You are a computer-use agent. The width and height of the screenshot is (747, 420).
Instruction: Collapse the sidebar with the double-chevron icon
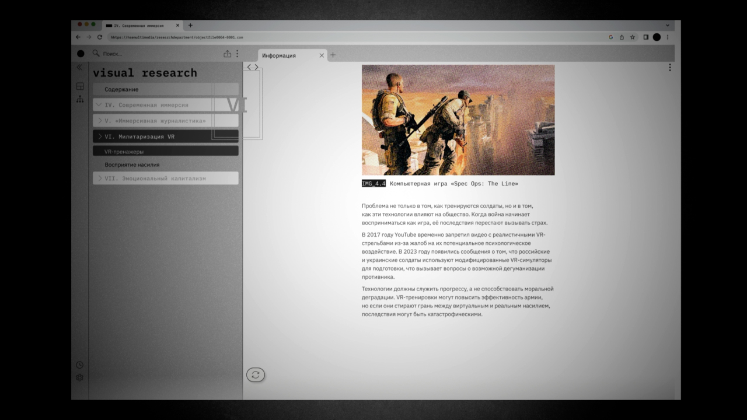coord(79,68)
